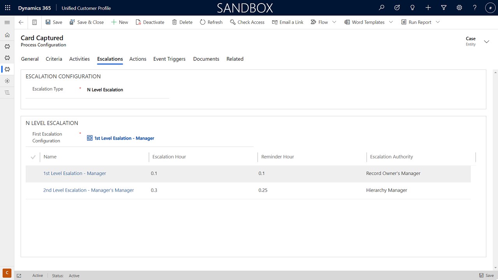Open First Escalation Configuration lookup link
Image resolution: width=498 pixels, height=280 pixels.
(x=124, y=138)
